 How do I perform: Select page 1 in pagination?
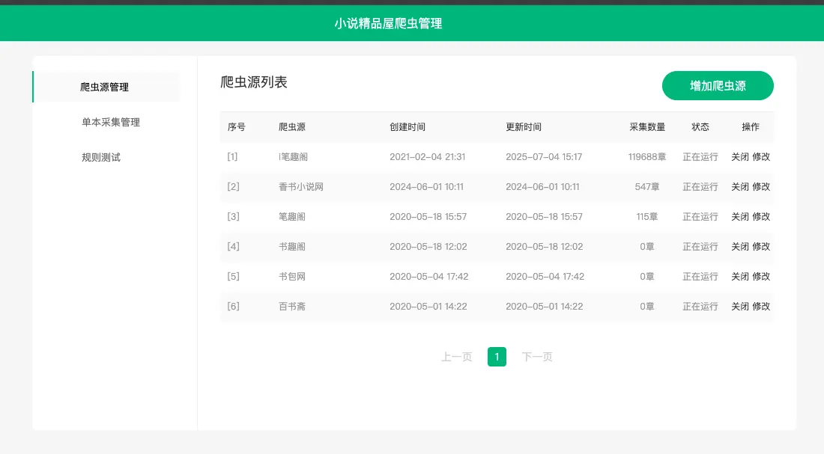tap(497, 357)
